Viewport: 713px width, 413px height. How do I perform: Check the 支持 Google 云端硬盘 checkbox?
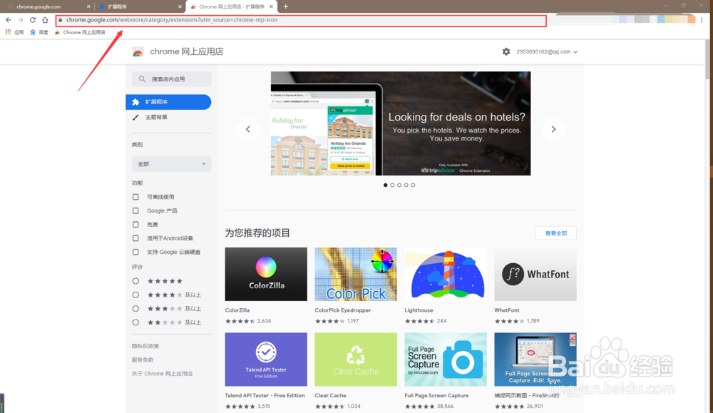[135, 252]
